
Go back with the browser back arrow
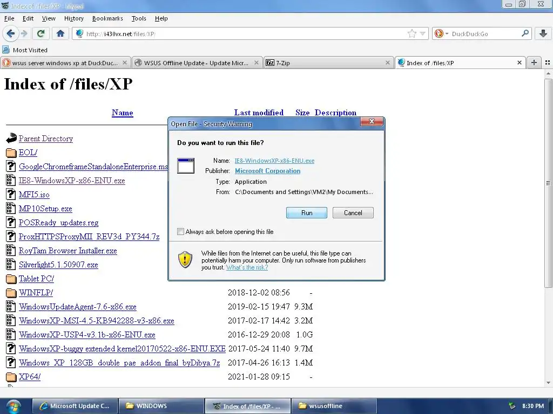coord(10,33)
